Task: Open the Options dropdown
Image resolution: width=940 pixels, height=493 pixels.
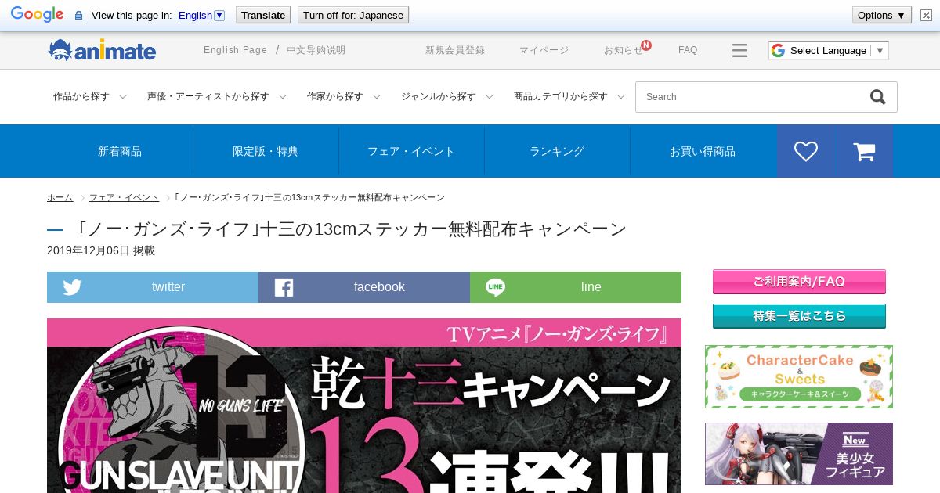Action: 882,15
